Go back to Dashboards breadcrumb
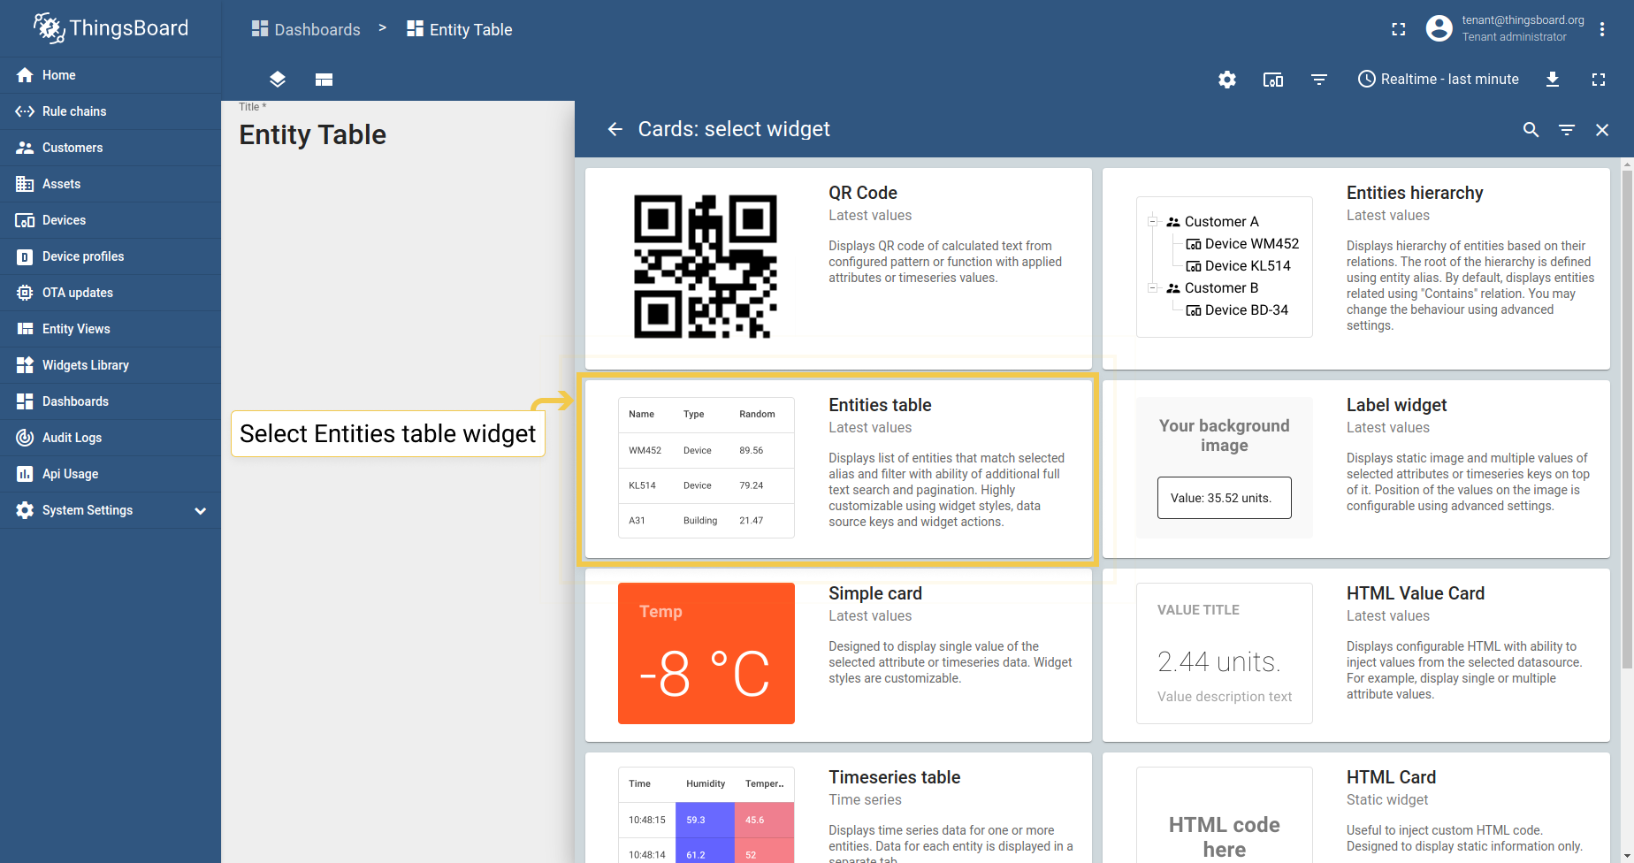 pos(306,29)
